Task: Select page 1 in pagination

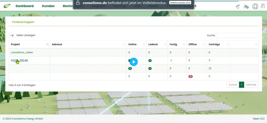Action: (241, 85)
